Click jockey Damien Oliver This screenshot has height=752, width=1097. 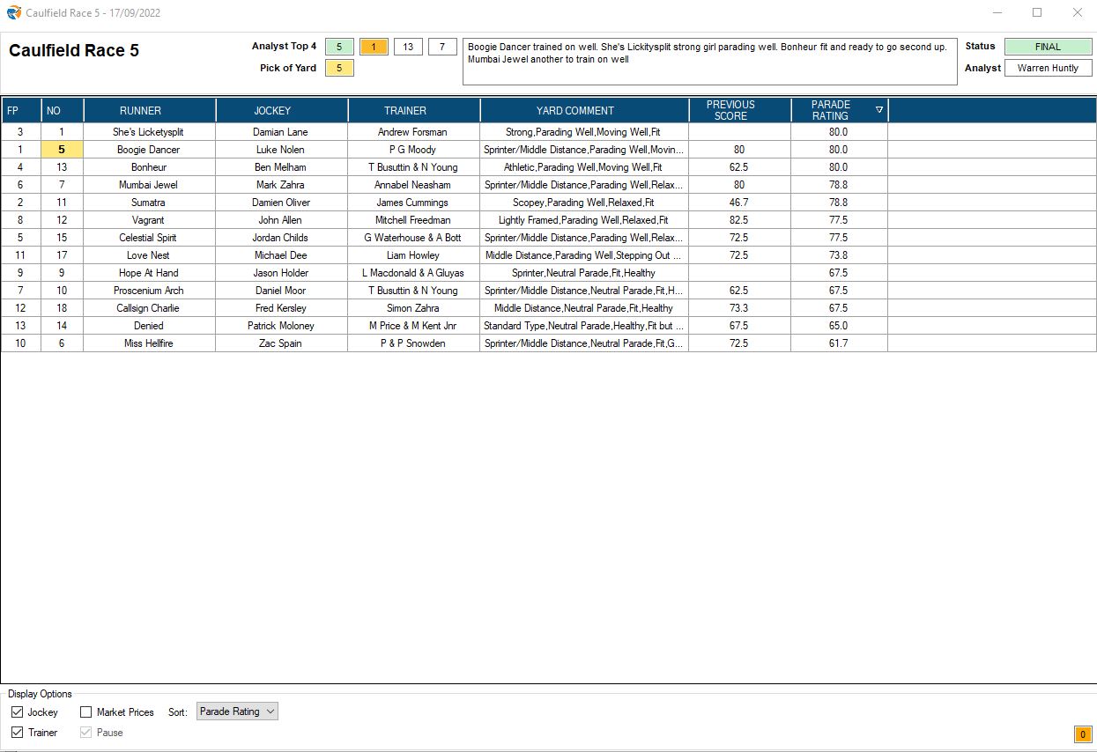pos(281,203)
